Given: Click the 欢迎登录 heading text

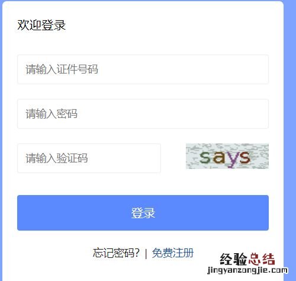Looking at the screenshot, I should [41, 25].
